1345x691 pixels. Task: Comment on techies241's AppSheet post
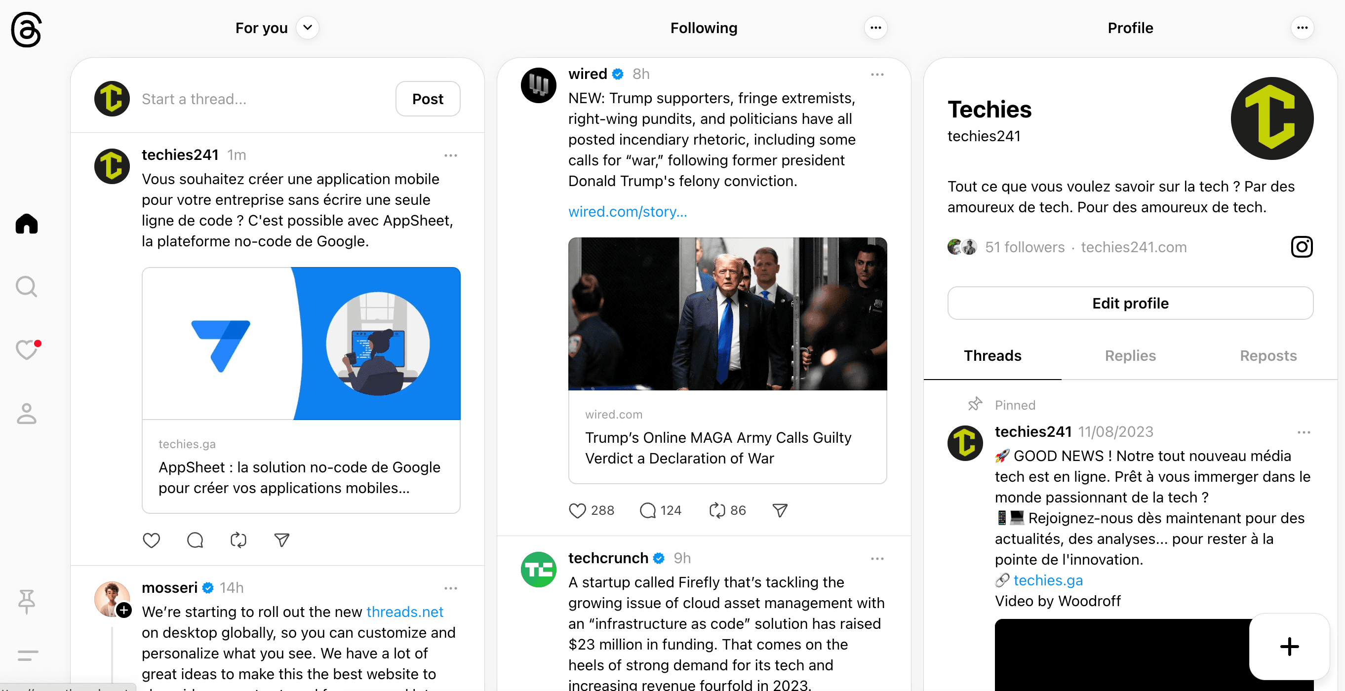[x=194, y=539]
